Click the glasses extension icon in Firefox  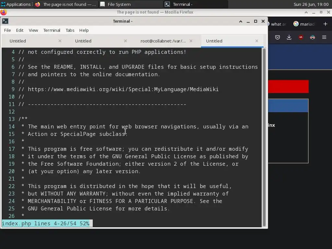(313, 38)
